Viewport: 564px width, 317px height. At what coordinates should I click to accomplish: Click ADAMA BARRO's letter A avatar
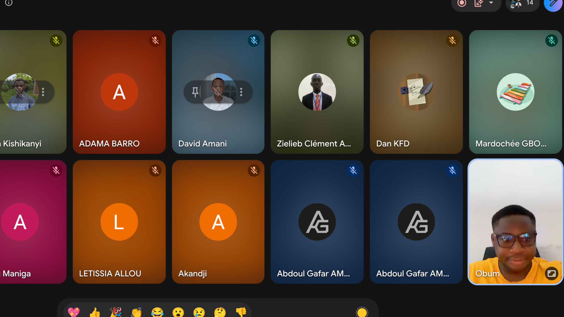click(x=119, y=92)
